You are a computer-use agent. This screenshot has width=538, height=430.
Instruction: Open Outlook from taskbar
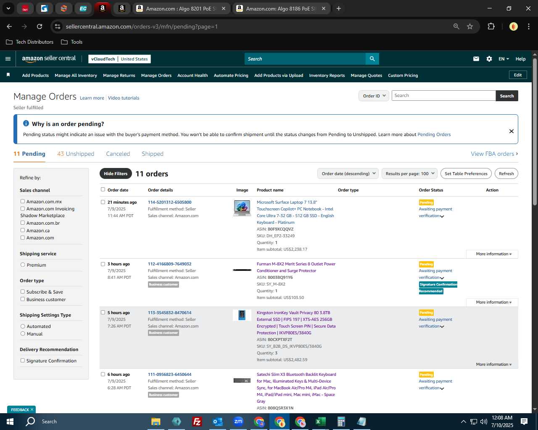[x=217, y=422]
